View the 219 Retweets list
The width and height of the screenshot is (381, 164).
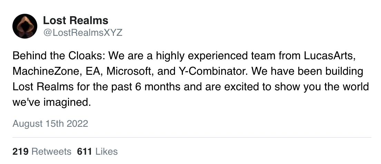pyautogui.click(x=42, y=151)
